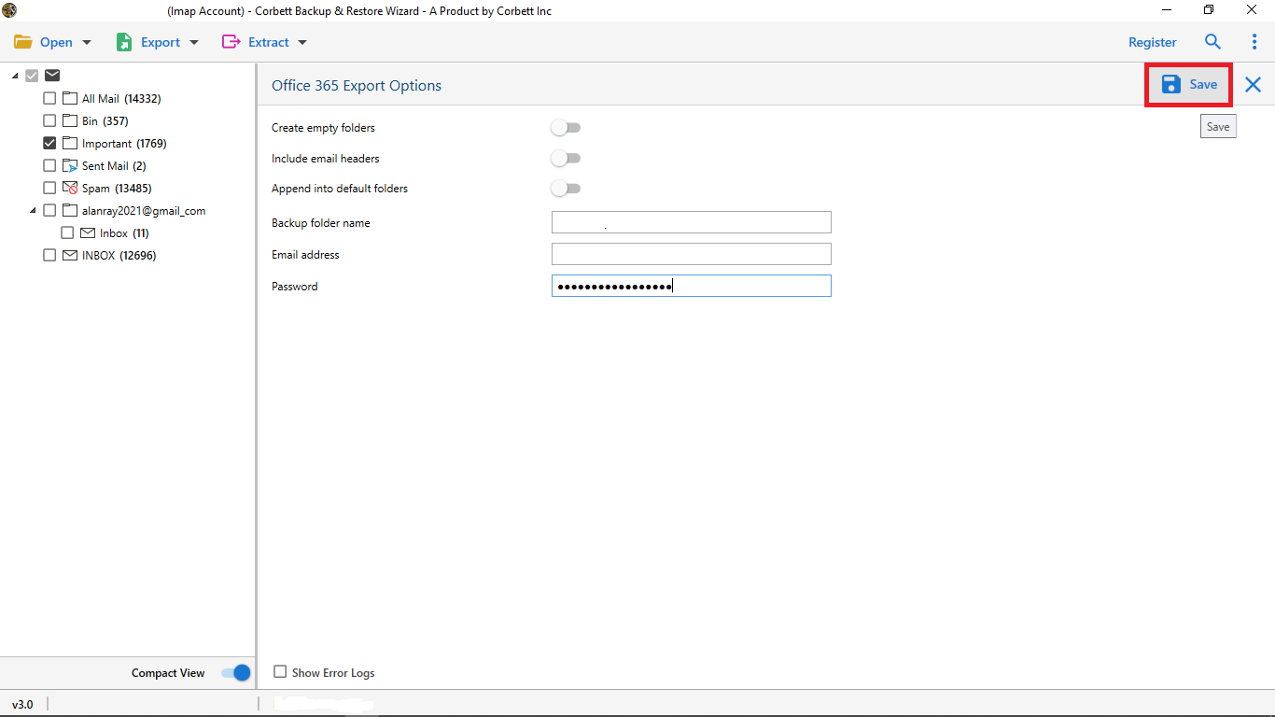Expand the Extract dropdown arrow
The width and height of the screenshot is (1275, 717).
pos(301,43)
